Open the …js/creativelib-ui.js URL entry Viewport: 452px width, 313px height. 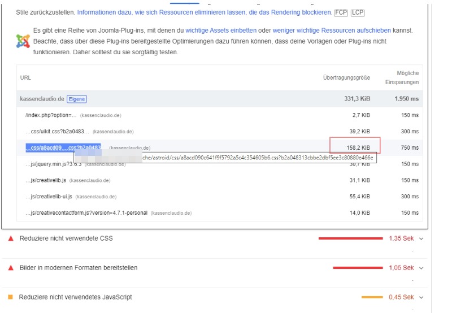(x=49, y=197)
